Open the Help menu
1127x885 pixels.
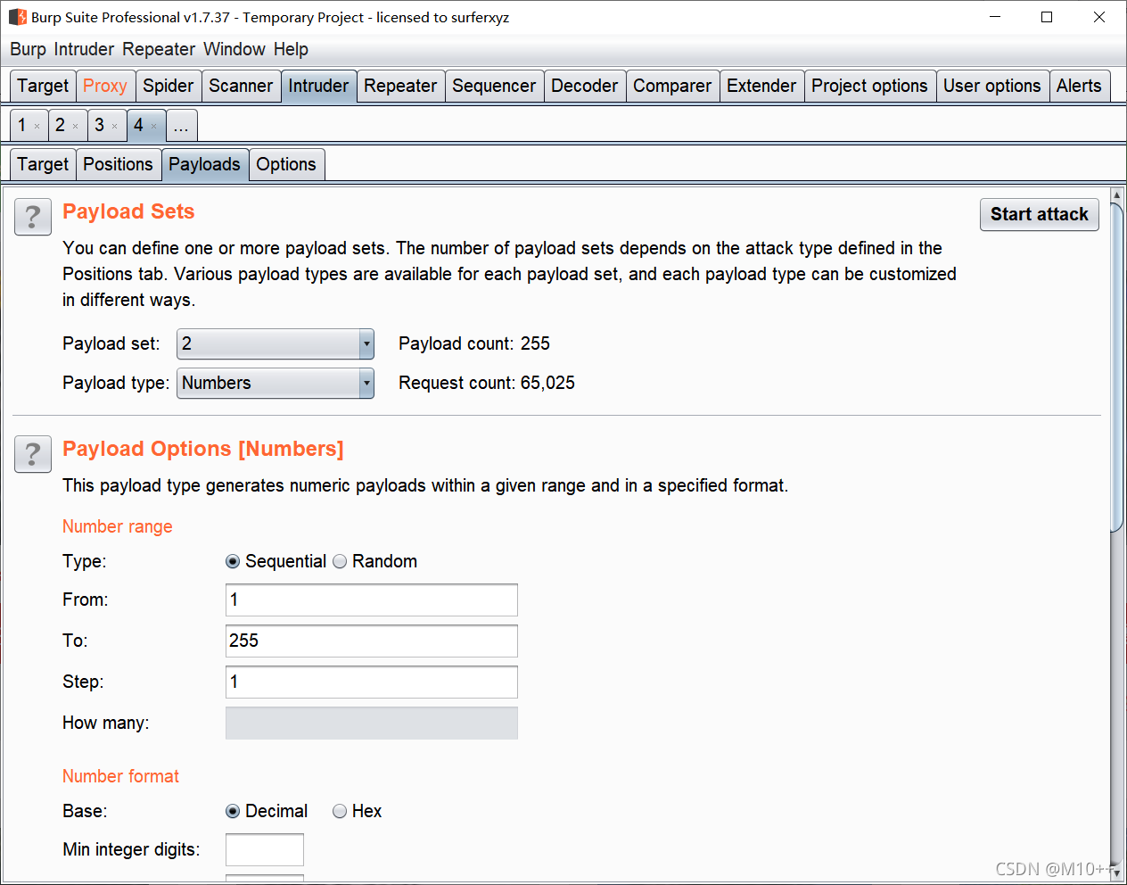291,49
